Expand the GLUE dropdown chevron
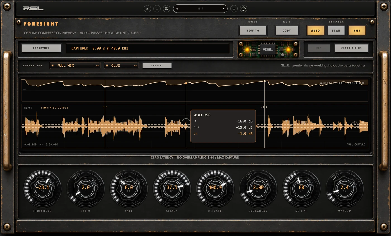 click(135, 65)
